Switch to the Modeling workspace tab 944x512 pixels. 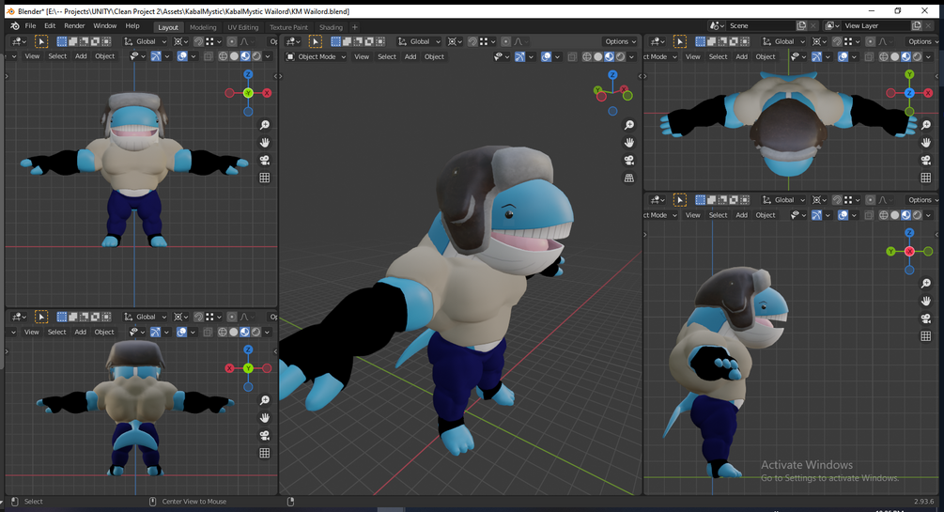click(203, 27)
